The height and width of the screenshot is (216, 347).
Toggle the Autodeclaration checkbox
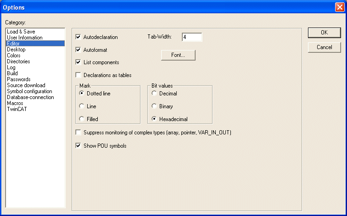[x=78, y=37]
